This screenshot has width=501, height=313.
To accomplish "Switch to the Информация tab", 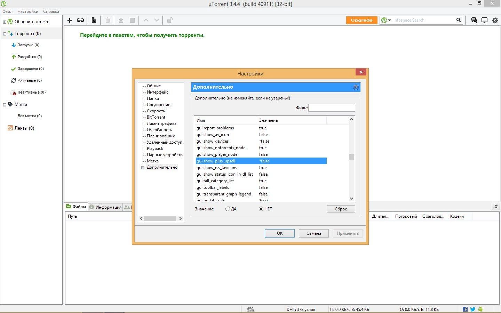I will point(105,207).
